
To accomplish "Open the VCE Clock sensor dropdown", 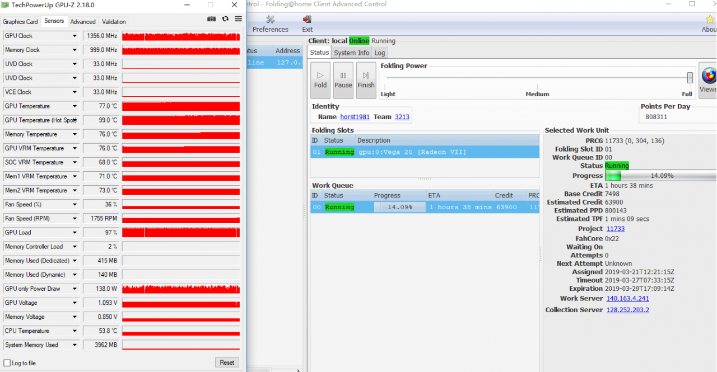I will coord(74,92).
